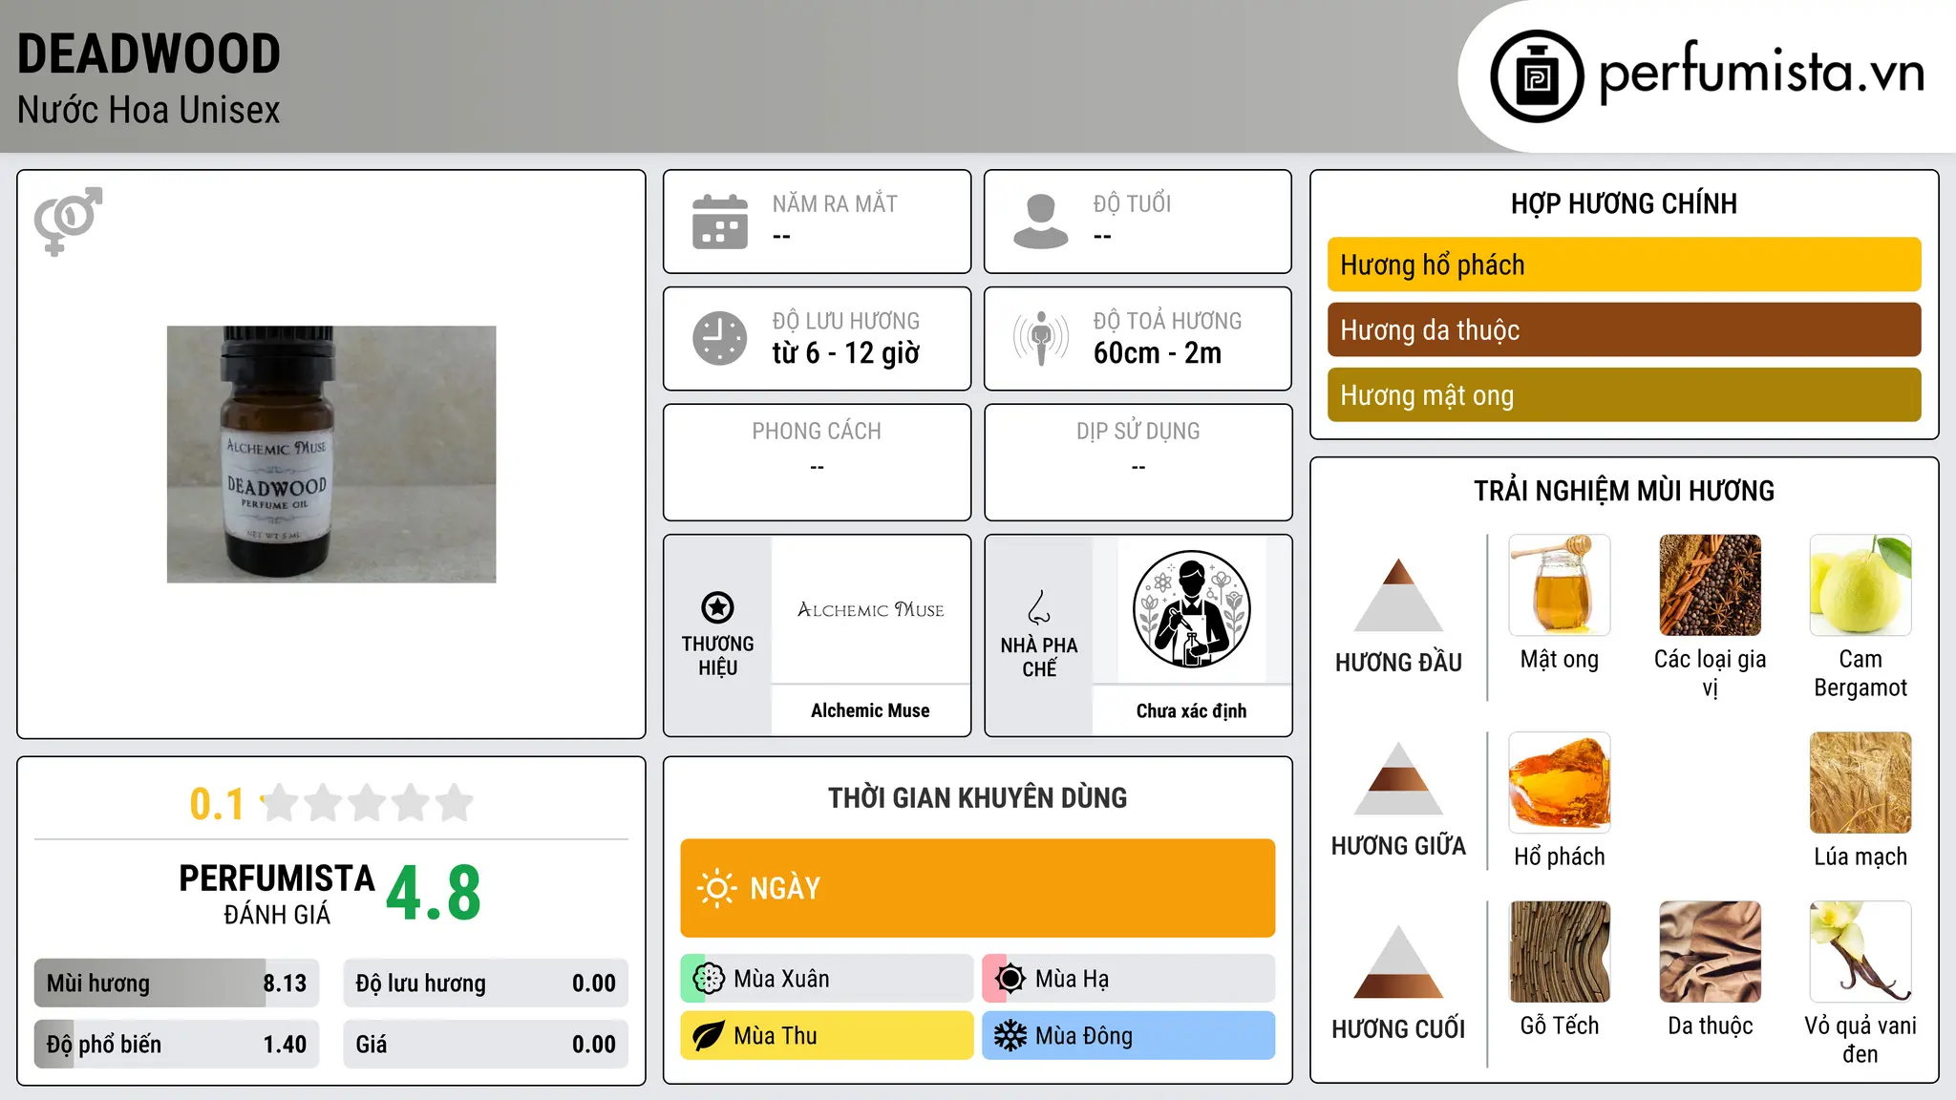The height and width of the screenshot is (1100, 1956).
Task: Click the perfumista.vn site name
Action: pyautogui.click(x=1762, y=72)
